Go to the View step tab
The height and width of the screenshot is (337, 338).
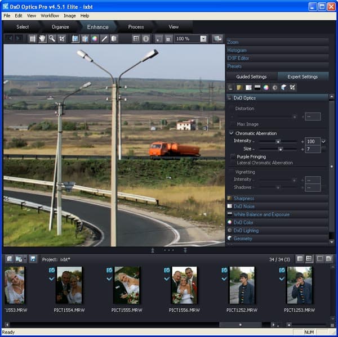174,27
